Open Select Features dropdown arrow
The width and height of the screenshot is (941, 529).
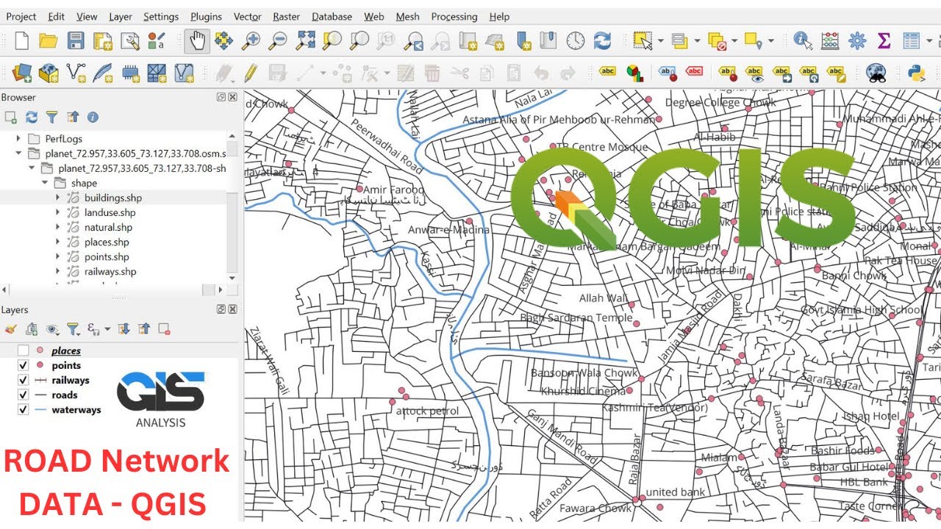(660, 41)
